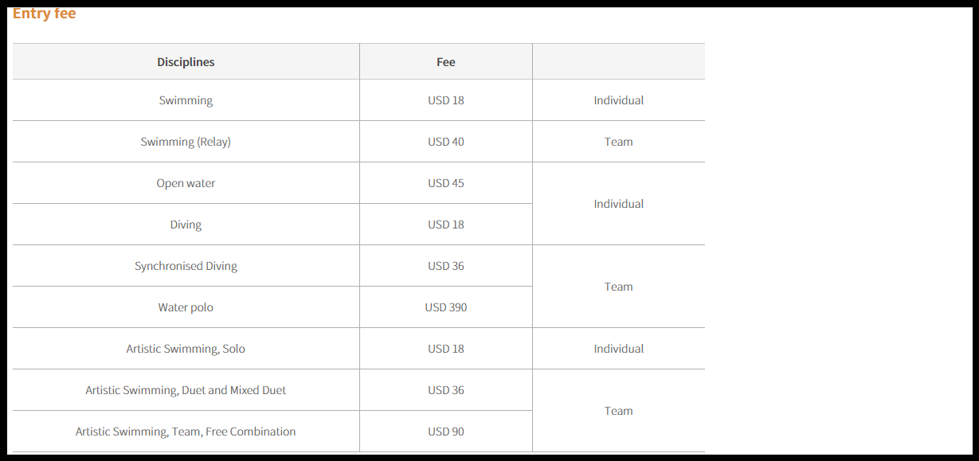Screen dimensions: 979x461
Task: Select USD 18 fee for Artistic Swimming Solo
Action: click(446, 349)
